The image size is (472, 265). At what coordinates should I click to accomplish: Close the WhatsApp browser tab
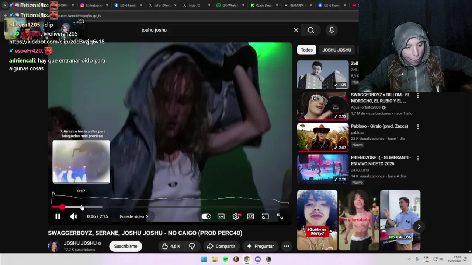[243, 5]
